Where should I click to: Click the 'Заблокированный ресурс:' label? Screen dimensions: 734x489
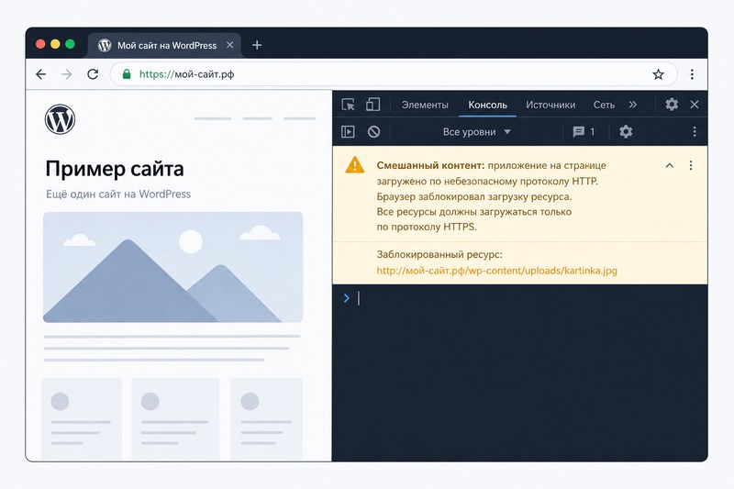[x=439, y=254]
